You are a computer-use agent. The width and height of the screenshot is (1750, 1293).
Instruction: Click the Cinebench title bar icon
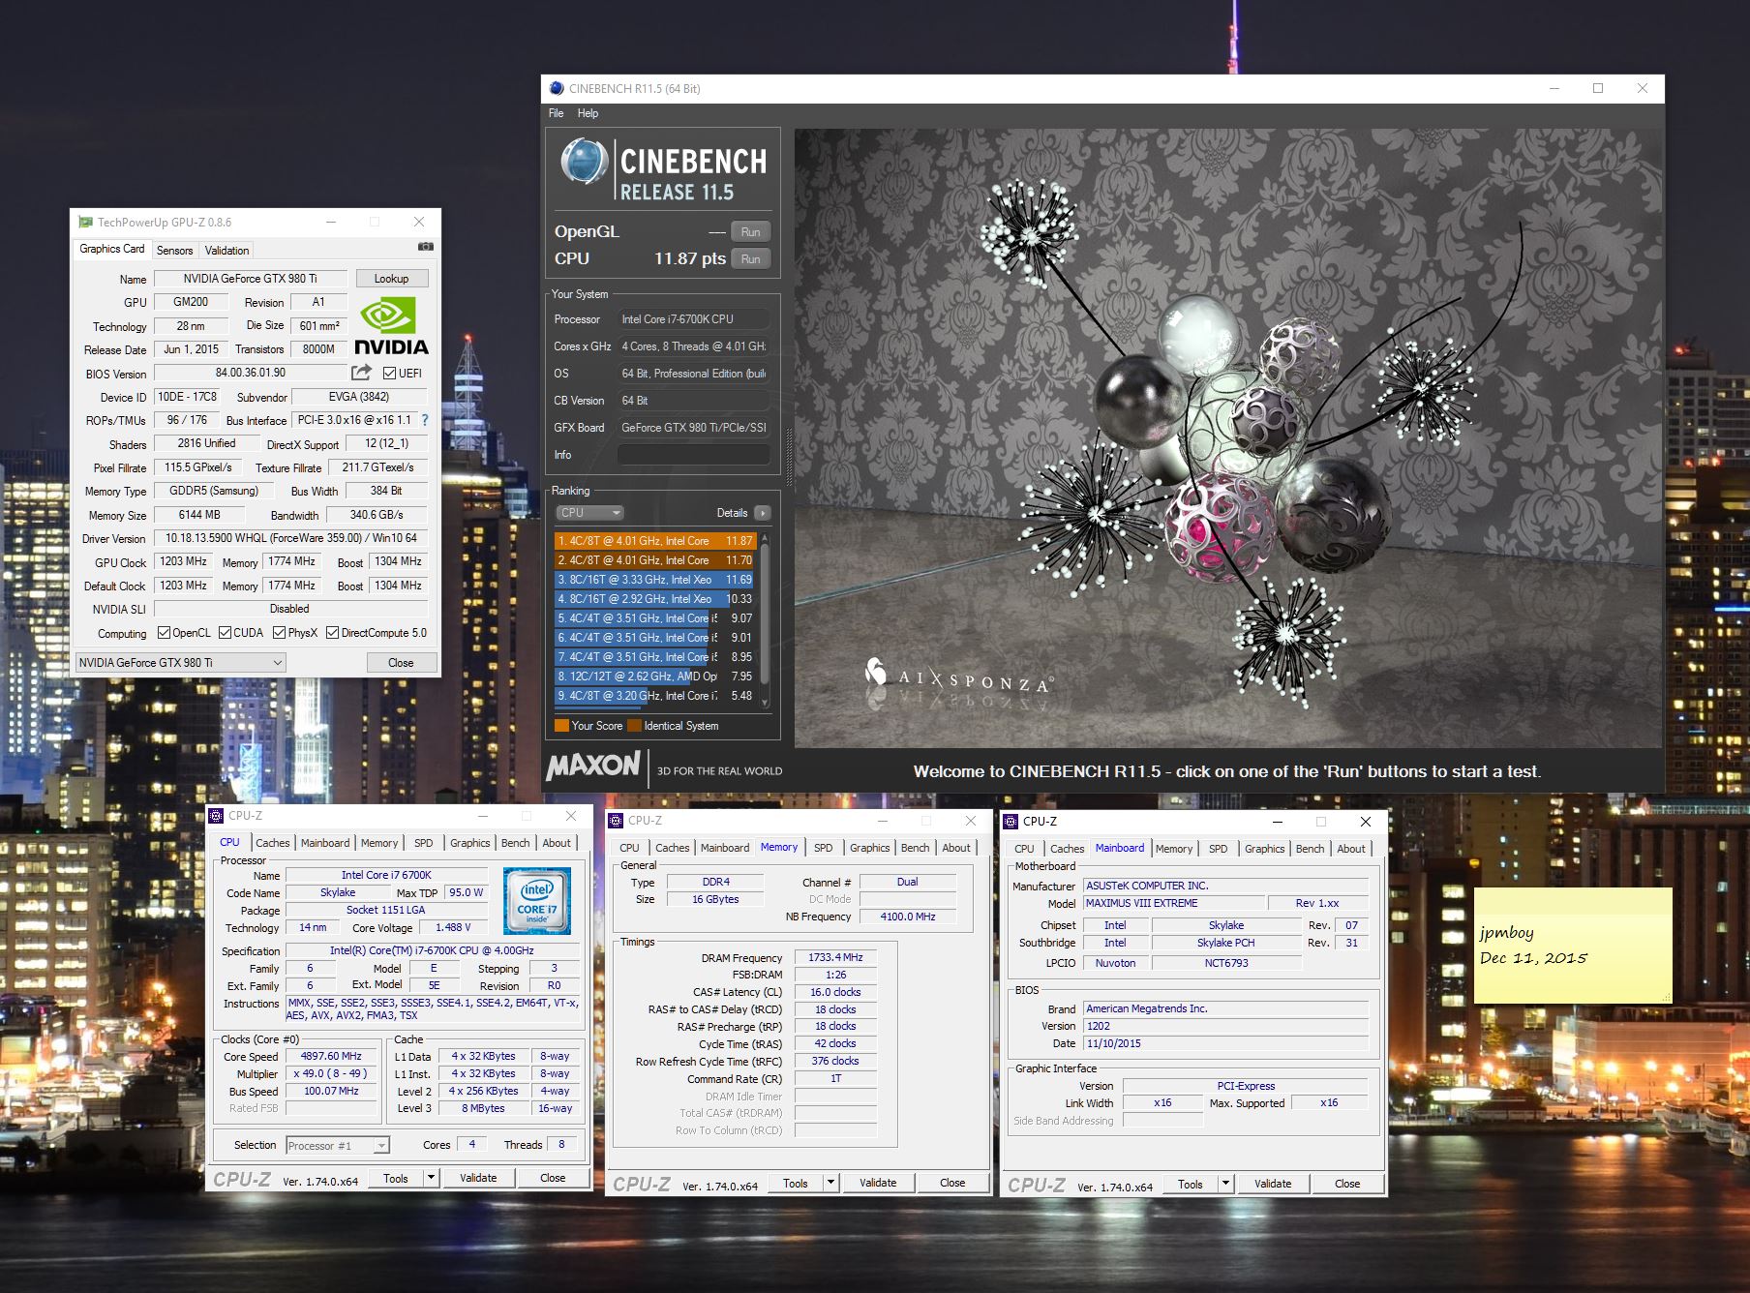(x=557, y=88)
